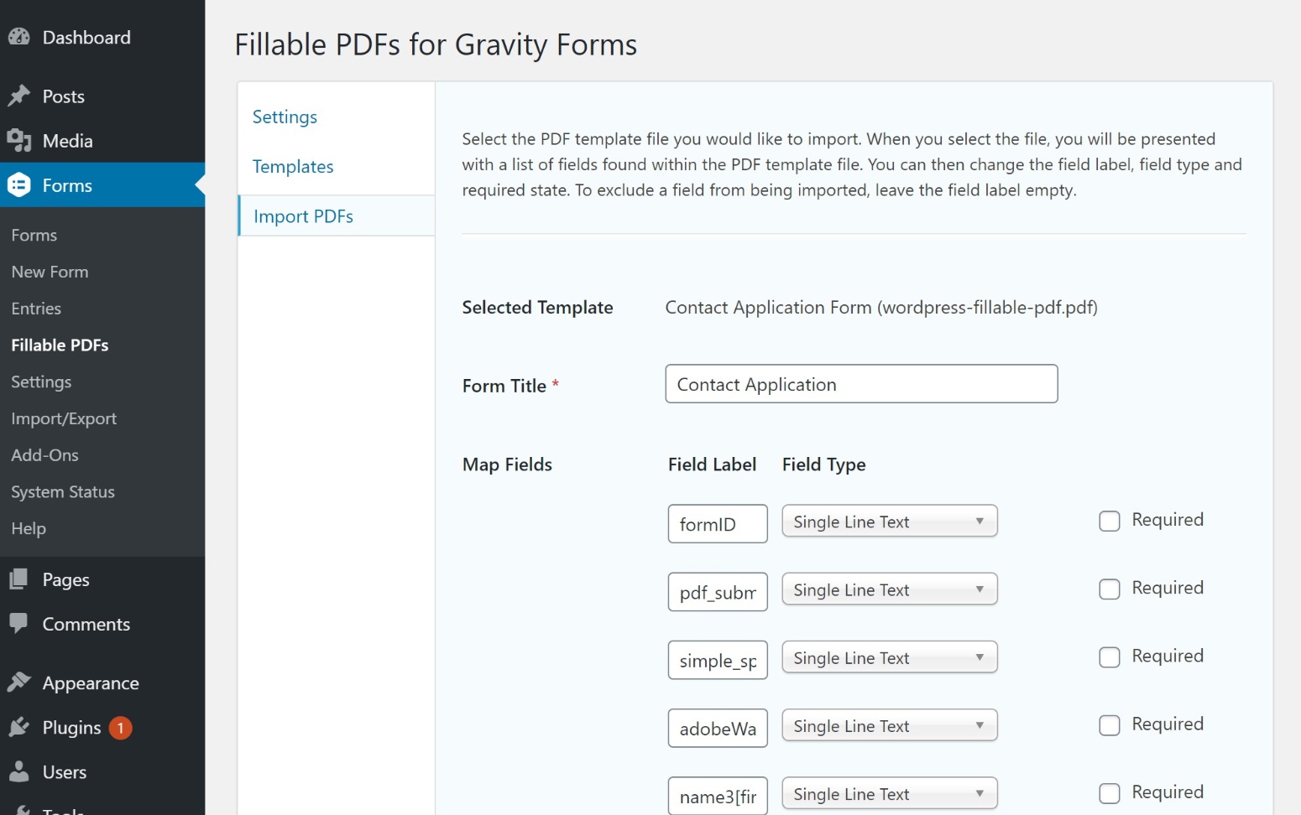Screen dimensions: 1301x815
Task: Select the Pages icon
Action: point(18,579)
